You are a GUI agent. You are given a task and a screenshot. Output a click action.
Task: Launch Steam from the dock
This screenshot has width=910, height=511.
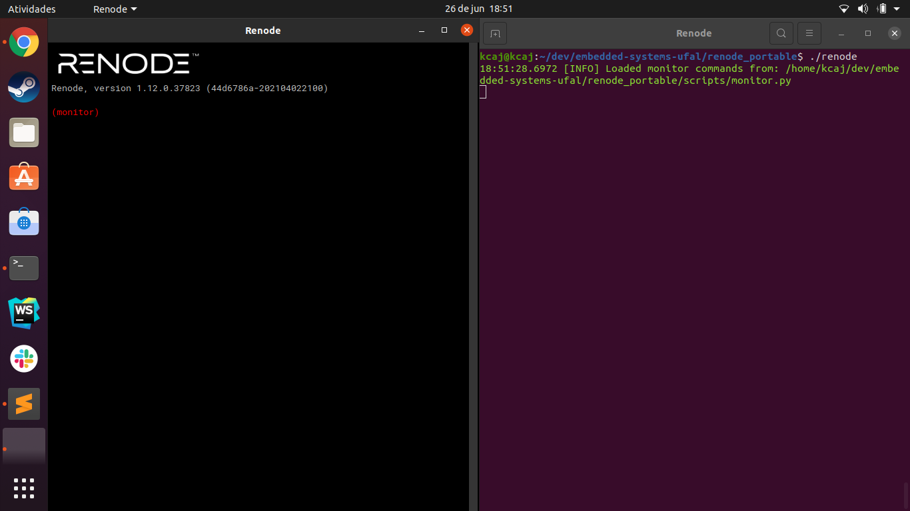[24, 87]
